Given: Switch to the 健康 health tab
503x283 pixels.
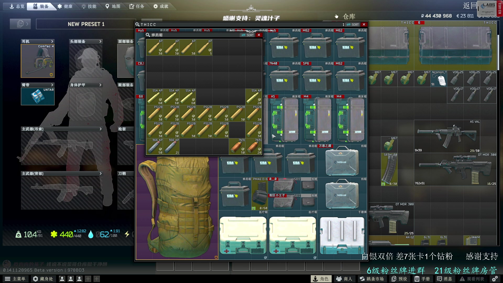Looking at the screenshot, I should tap(65, 6).
